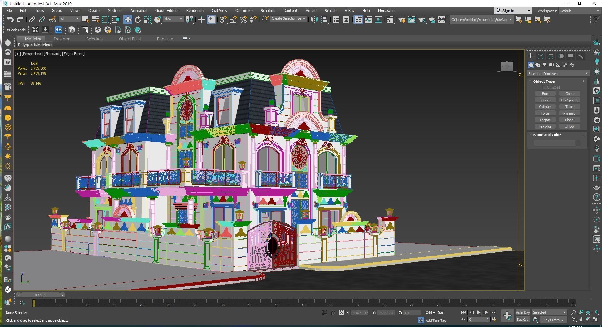Select Lights category in Create panel

point(544,65)
